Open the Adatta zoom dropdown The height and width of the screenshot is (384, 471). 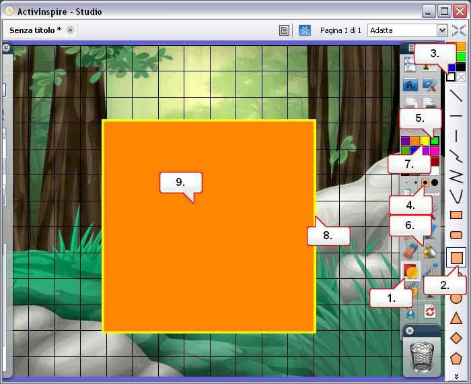442,30
